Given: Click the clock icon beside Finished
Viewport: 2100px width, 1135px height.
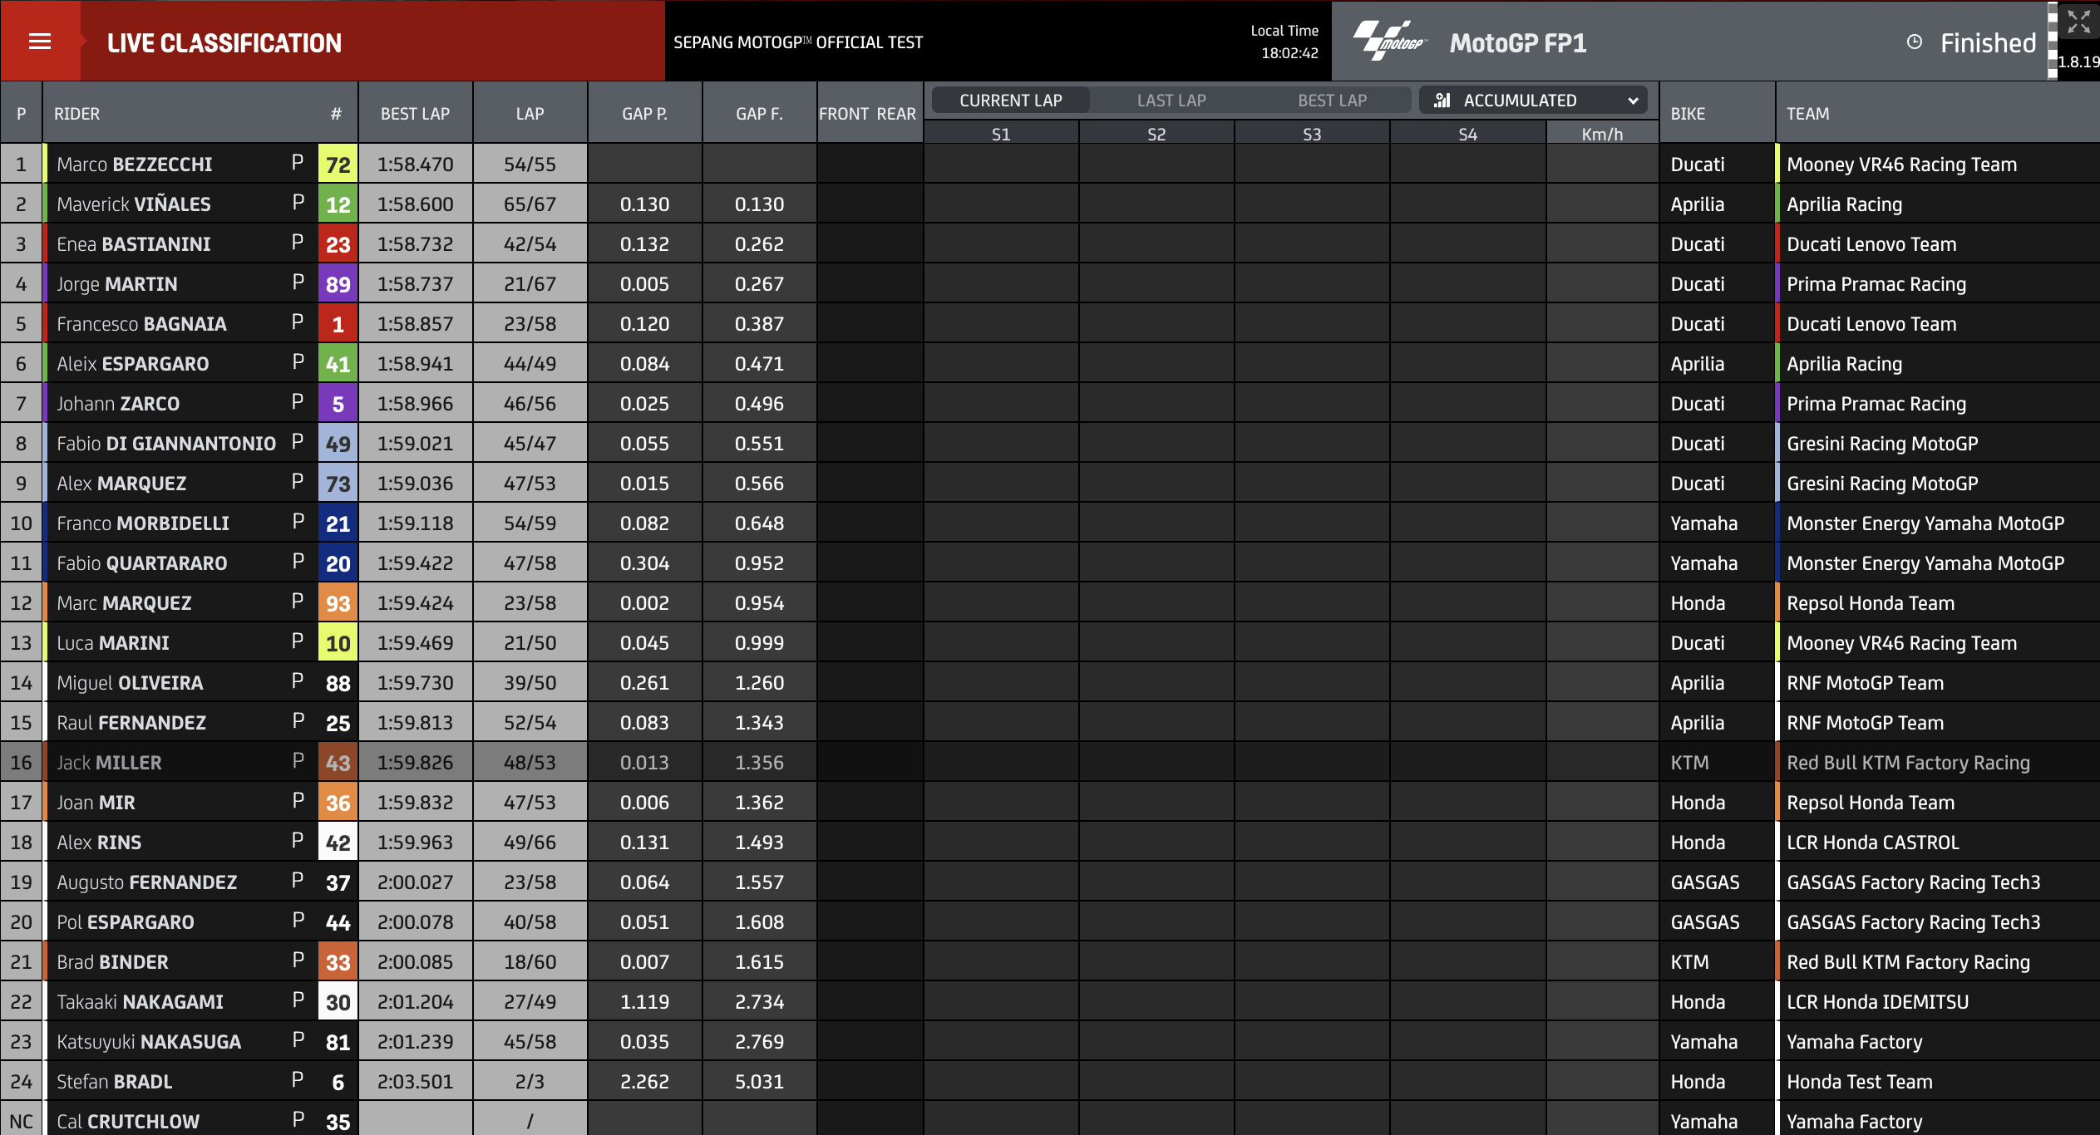Looking at the screenshot, I should coord(1915,42).
